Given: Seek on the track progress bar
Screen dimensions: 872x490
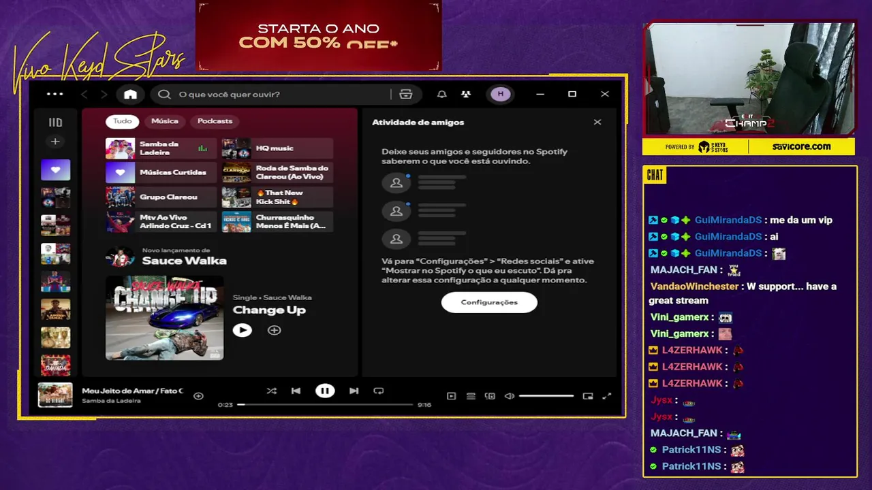Looking at the screenshot, I should coord(325,405).
